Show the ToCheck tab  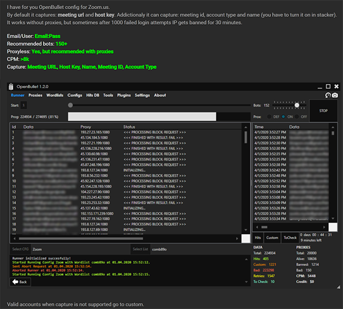(x=290, y=238)
